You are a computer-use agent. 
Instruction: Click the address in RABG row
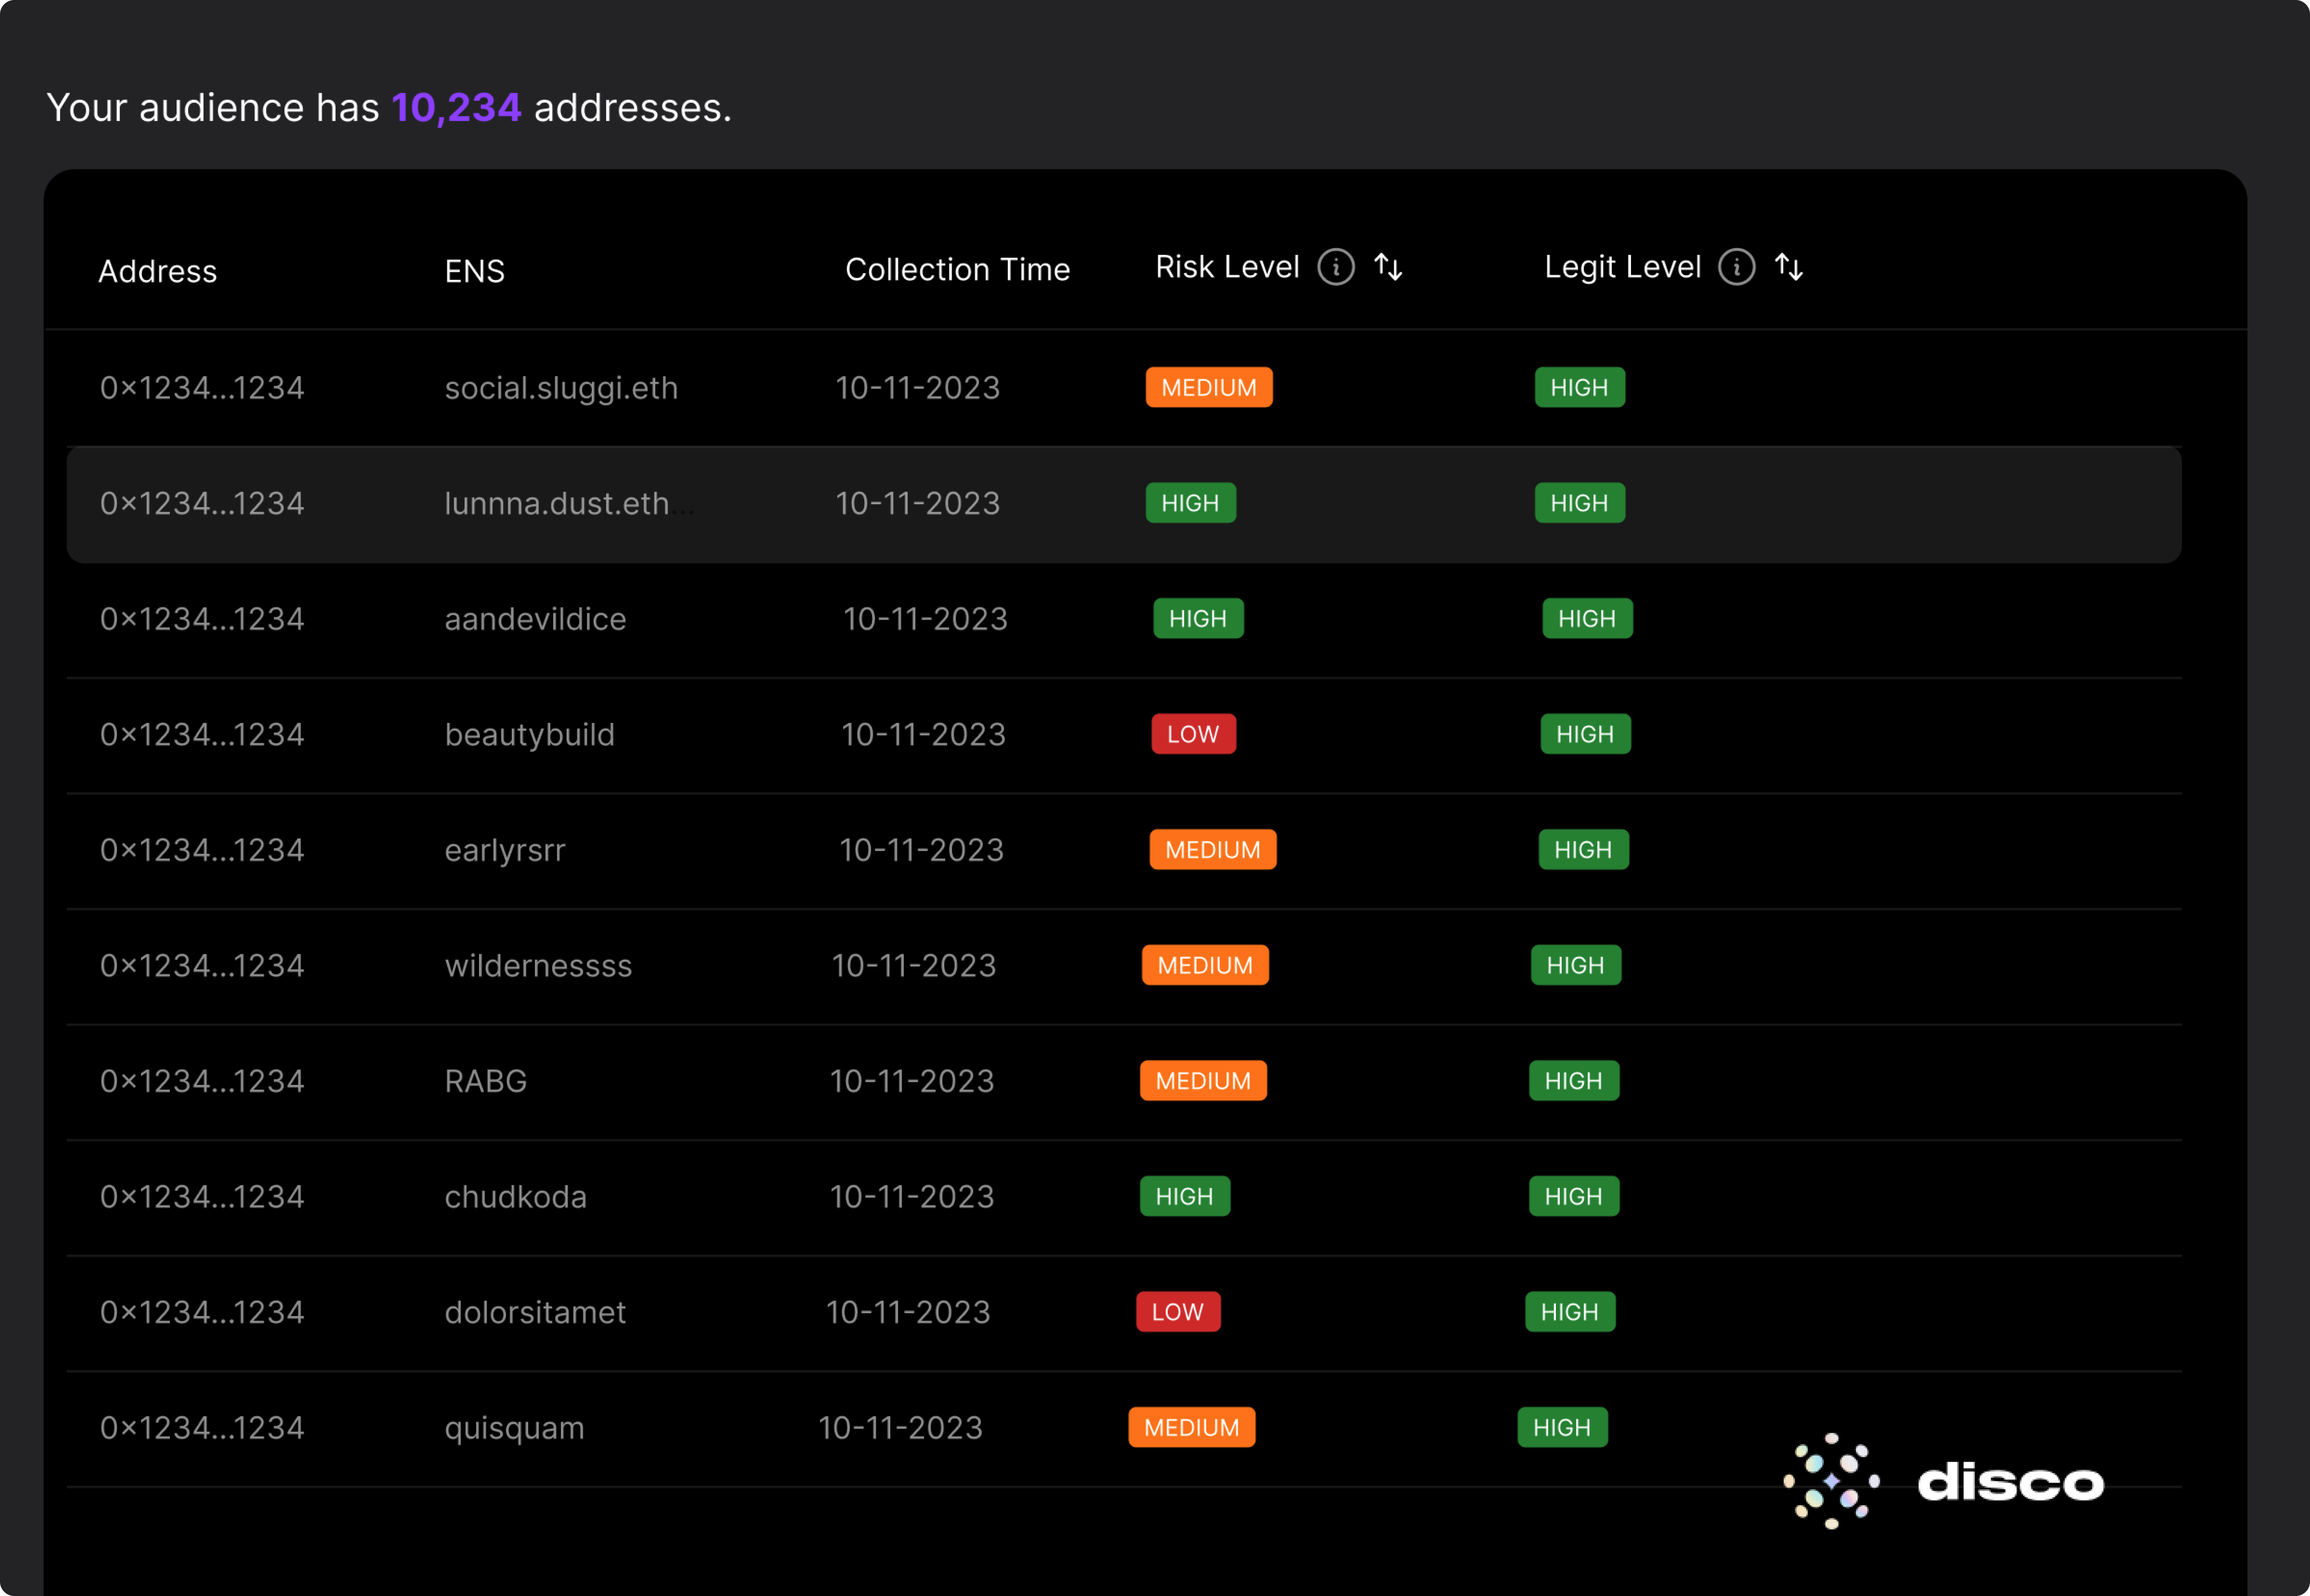202,1081
